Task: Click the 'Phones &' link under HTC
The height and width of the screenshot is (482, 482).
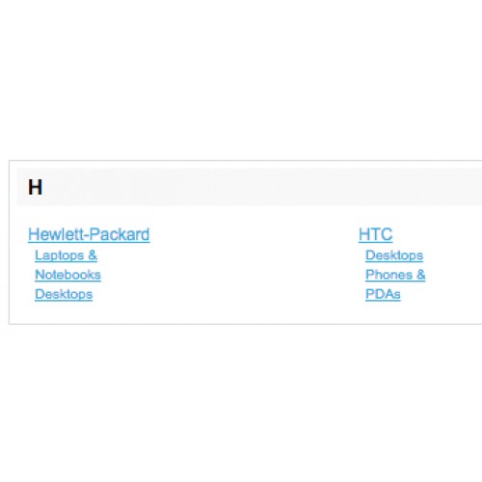Action: [395, 275]
